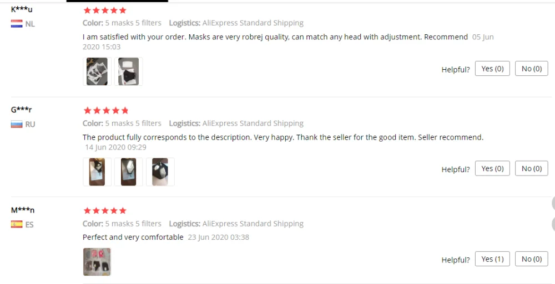The width and height of the screenshot is (555, 284).
Task: Click the Netherlands flag icon beside NL
Action: 17,24
